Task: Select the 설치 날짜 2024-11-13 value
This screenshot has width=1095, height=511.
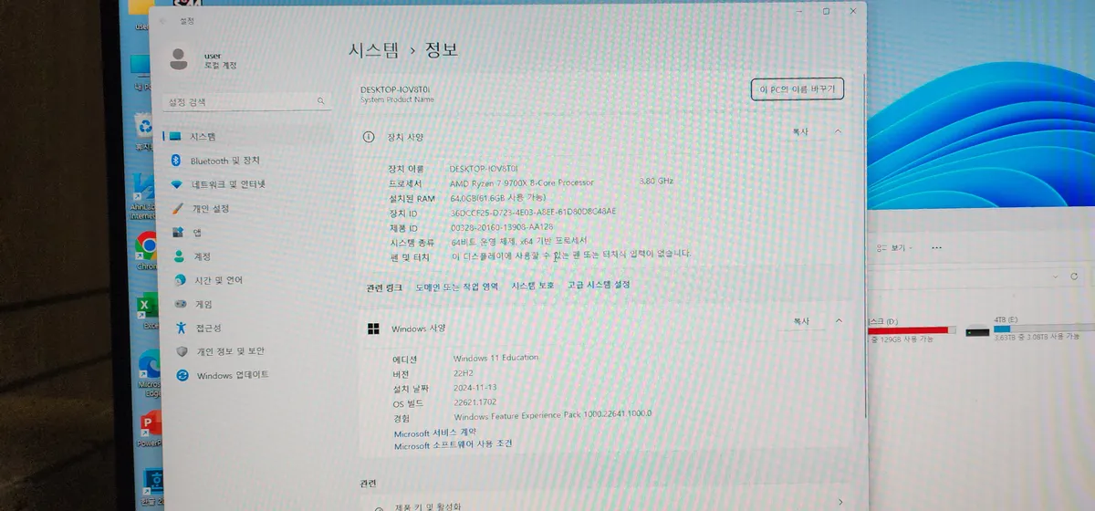Action: pyautogui.click(x=474, y=387)
